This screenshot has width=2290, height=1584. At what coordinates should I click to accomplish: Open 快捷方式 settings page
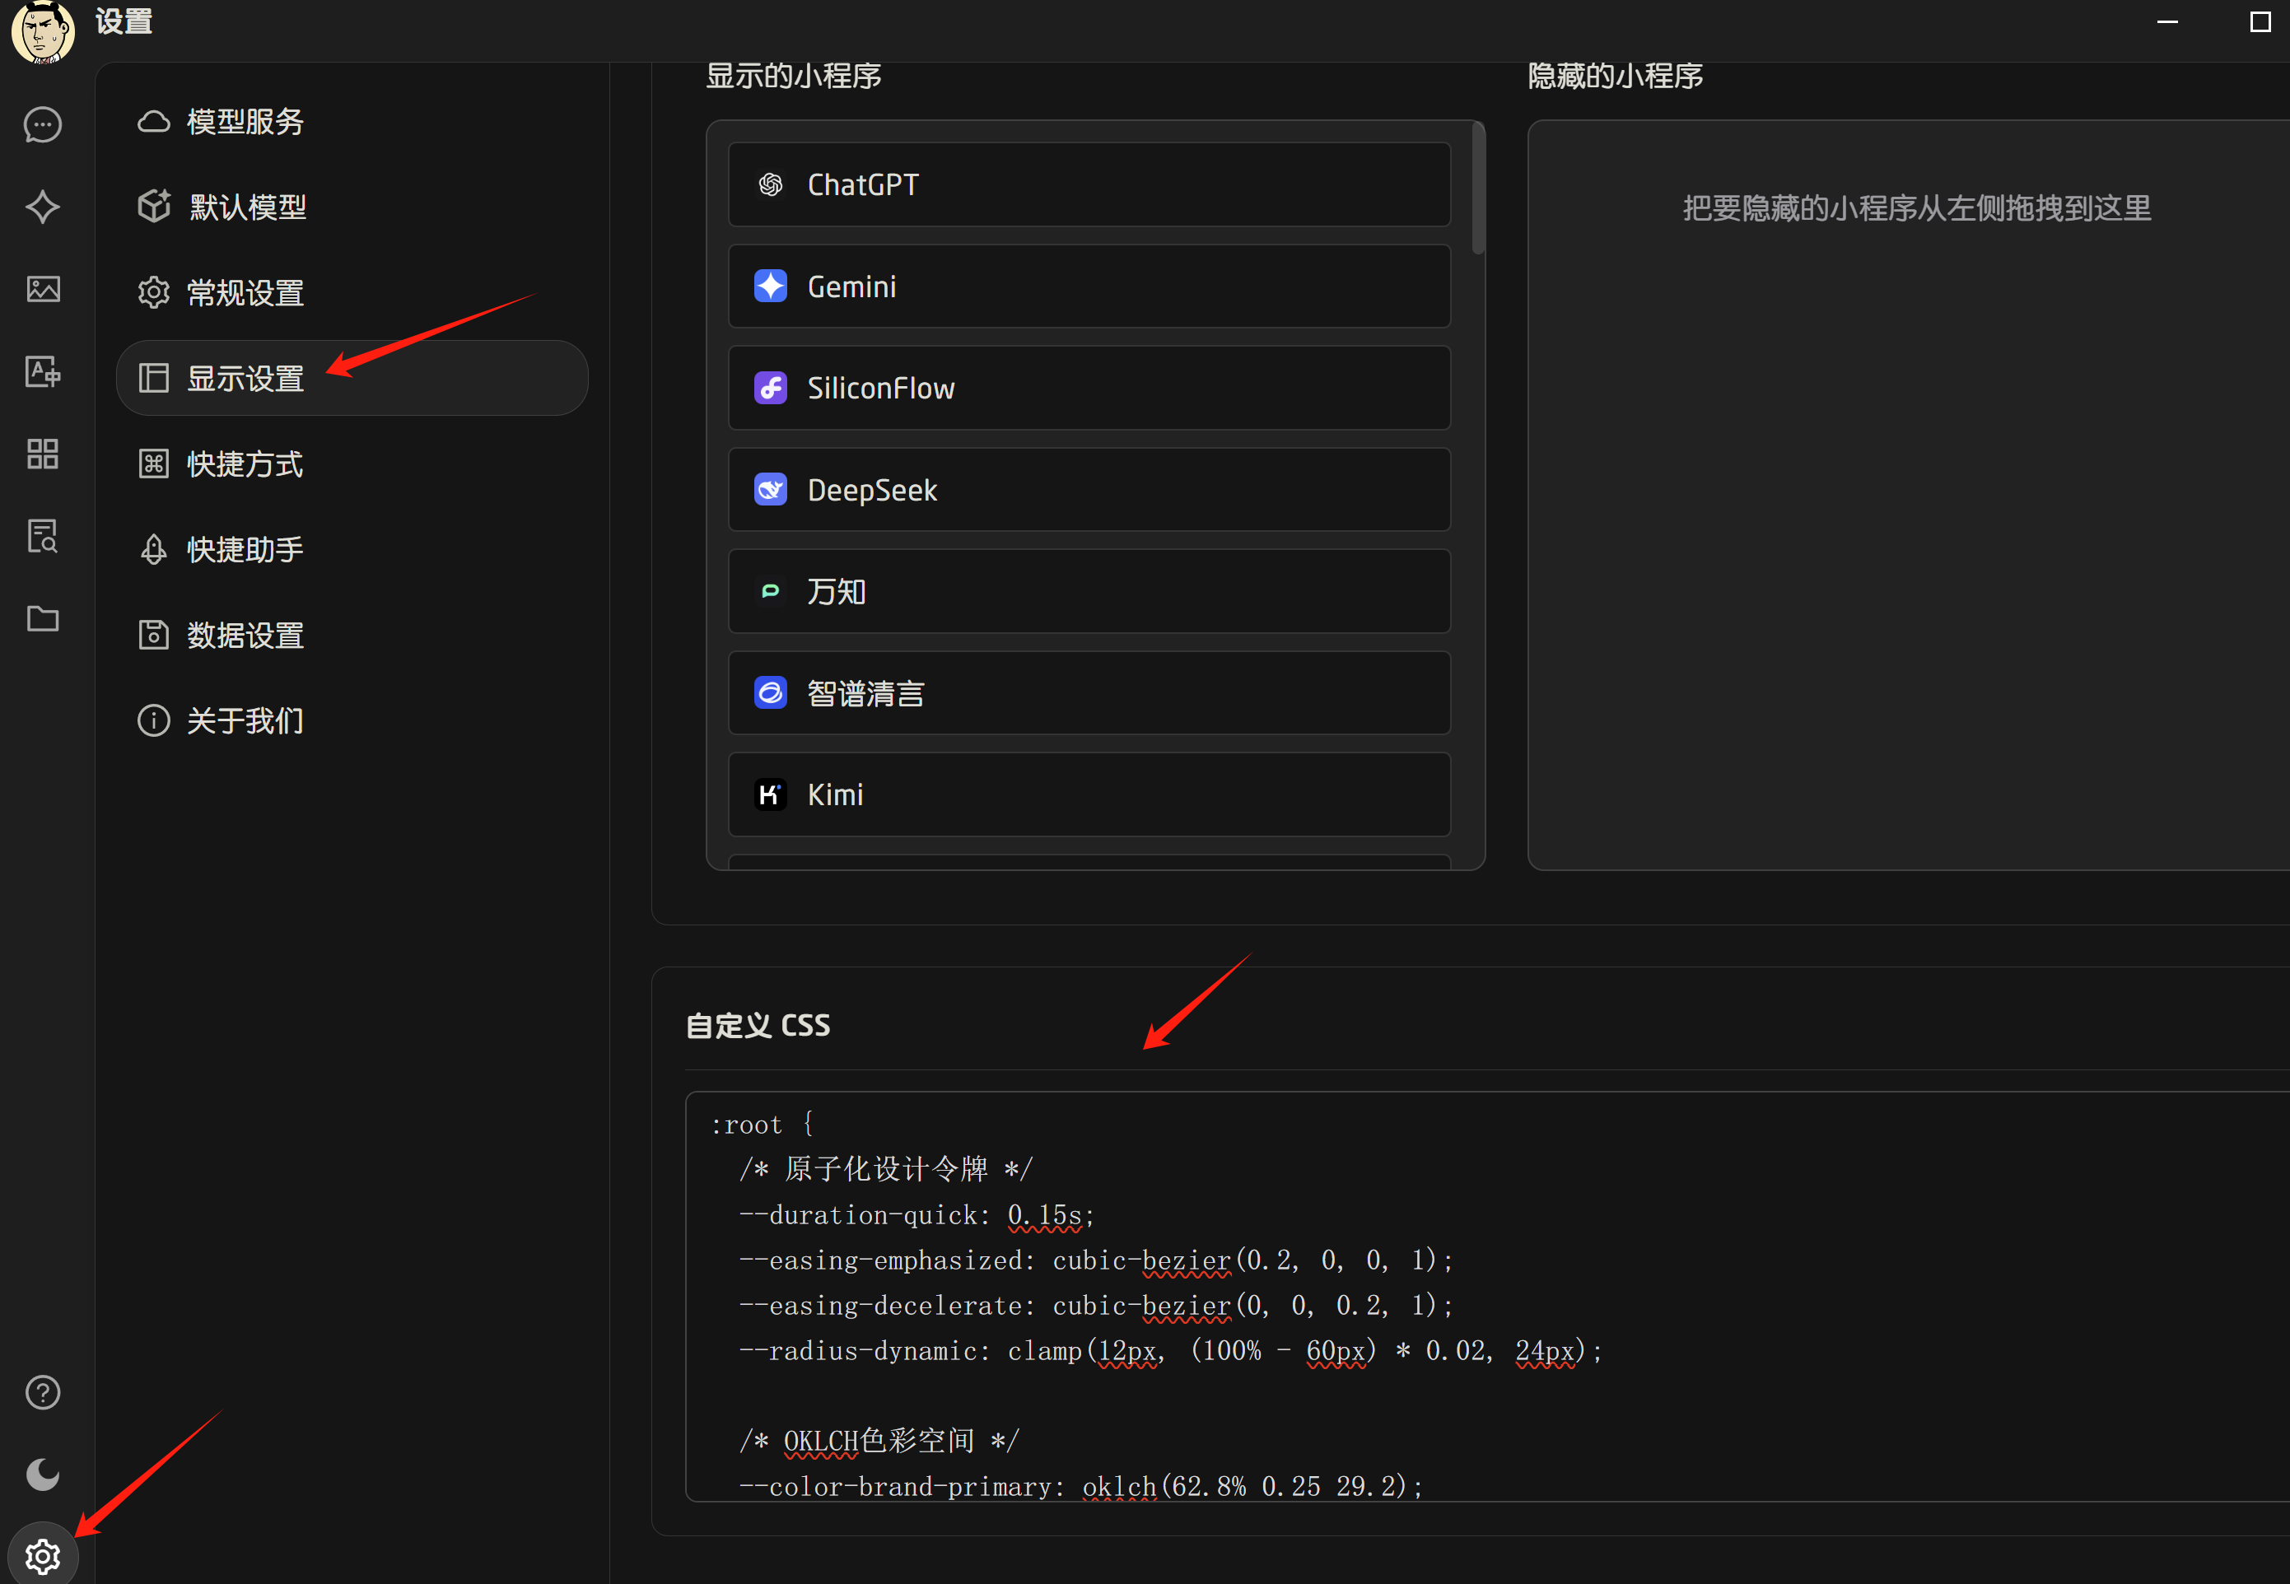352,464
